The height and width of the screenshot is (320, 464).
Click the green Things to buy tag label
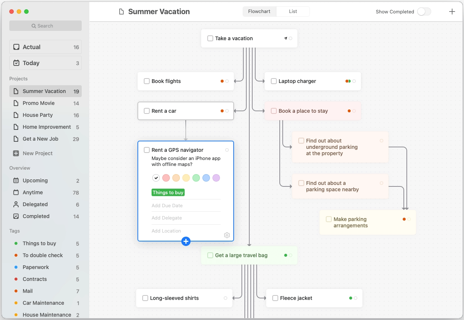pos(168,192)
